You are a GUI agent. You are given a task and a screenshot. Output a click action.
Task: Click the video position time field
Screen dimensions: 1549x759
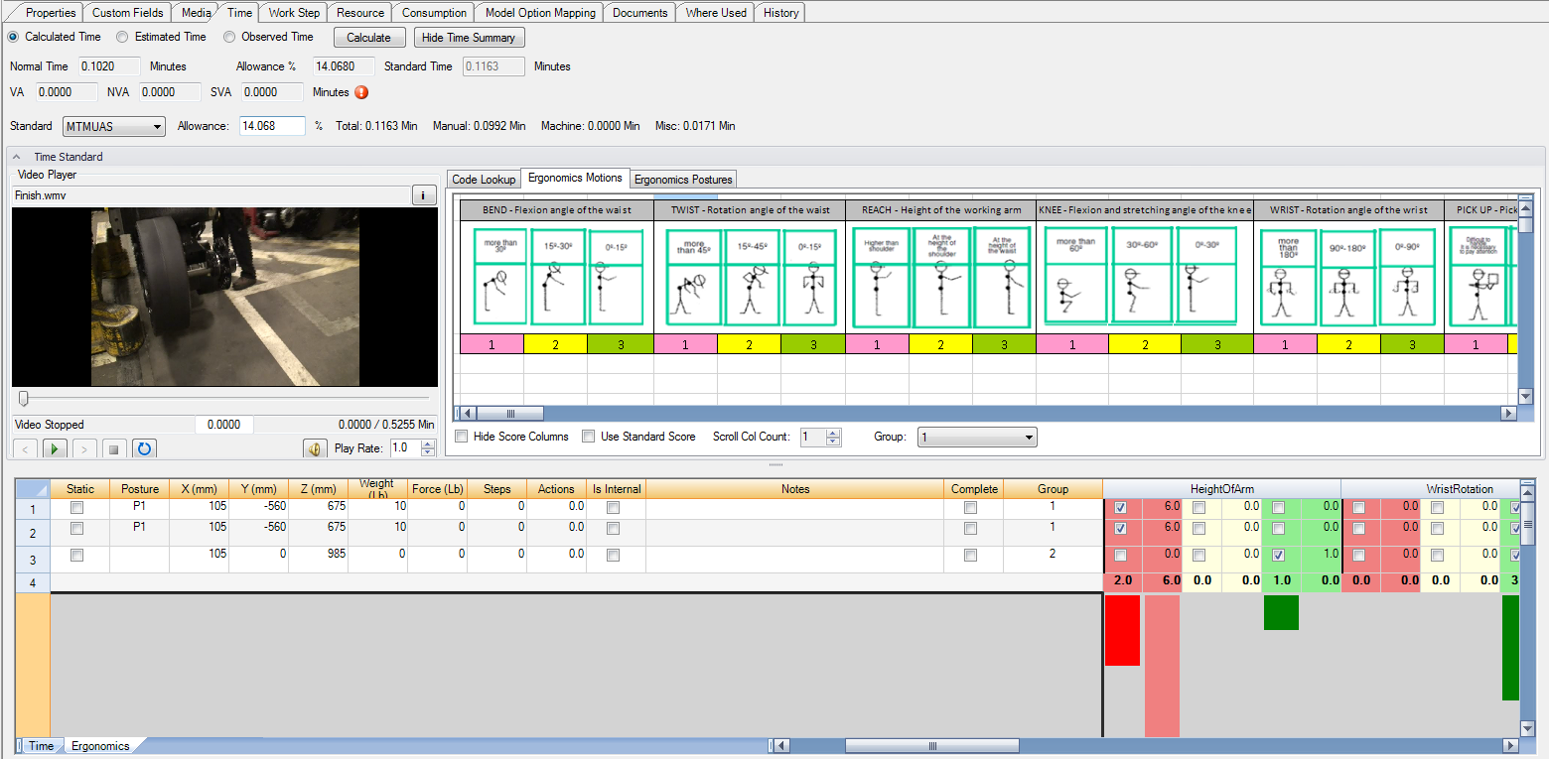(223, 425)
